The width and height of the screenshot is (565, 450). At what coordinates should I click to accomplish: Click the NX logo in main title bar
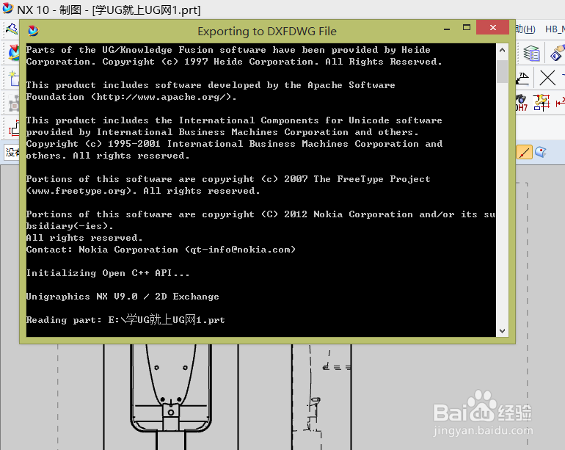pos(8,9)
